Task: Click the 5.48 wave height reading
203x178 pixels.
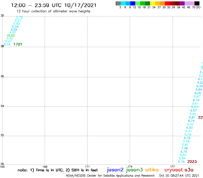Action: pos(186,141)
